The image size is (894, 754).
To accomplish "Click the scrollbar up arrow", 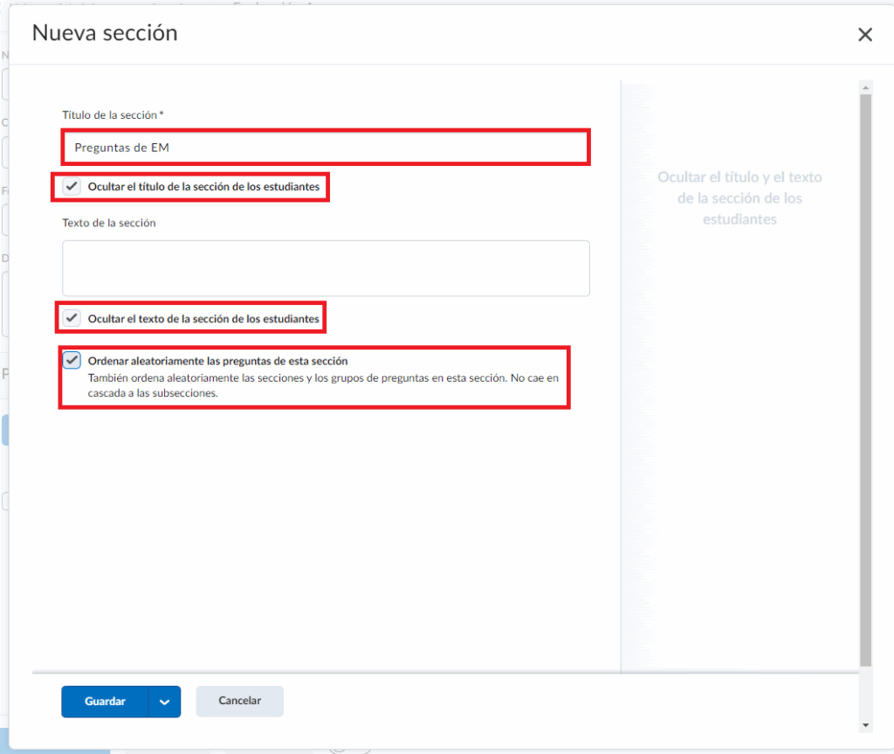I will [x=865, y=87].
